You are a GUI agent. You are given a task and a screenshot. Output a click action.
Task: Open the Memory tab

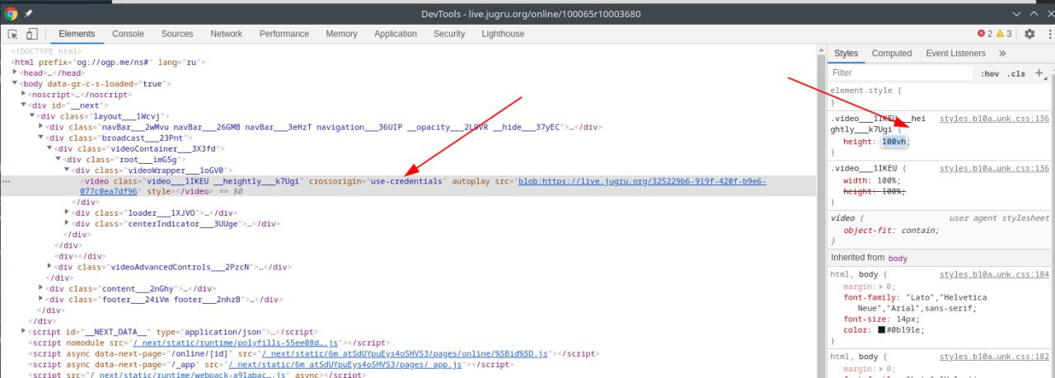point(341,34)
